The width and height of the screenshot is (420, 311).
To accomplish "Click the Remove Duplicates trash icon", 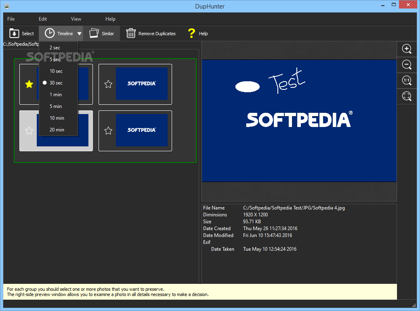I will (x=131, y=34).
